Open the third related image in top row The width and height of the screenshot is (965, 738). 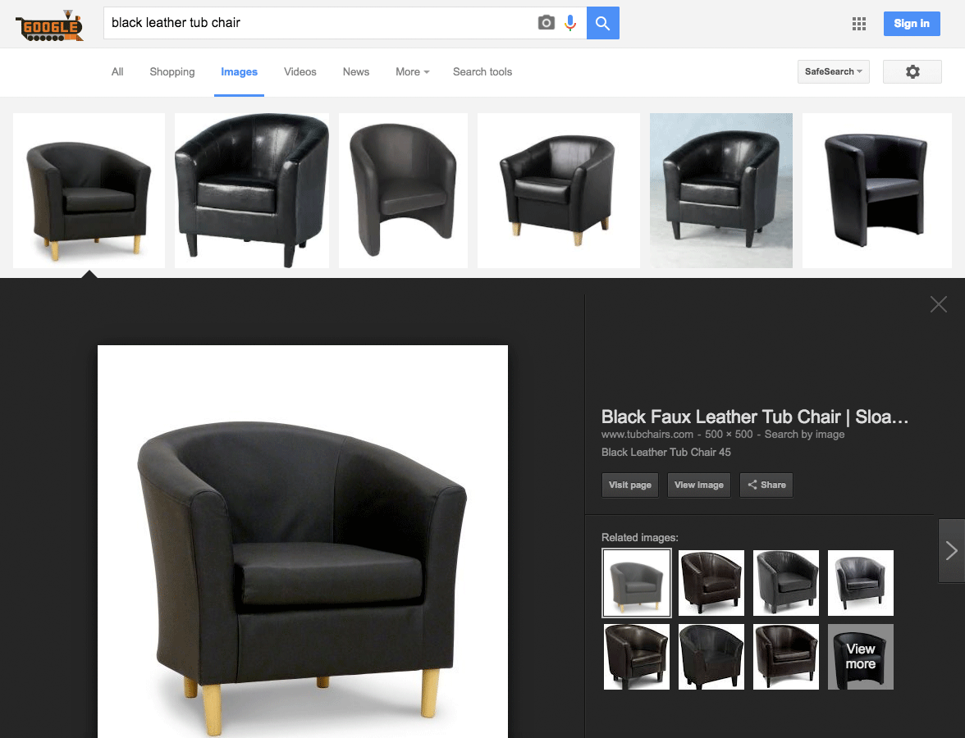[786, 583]
